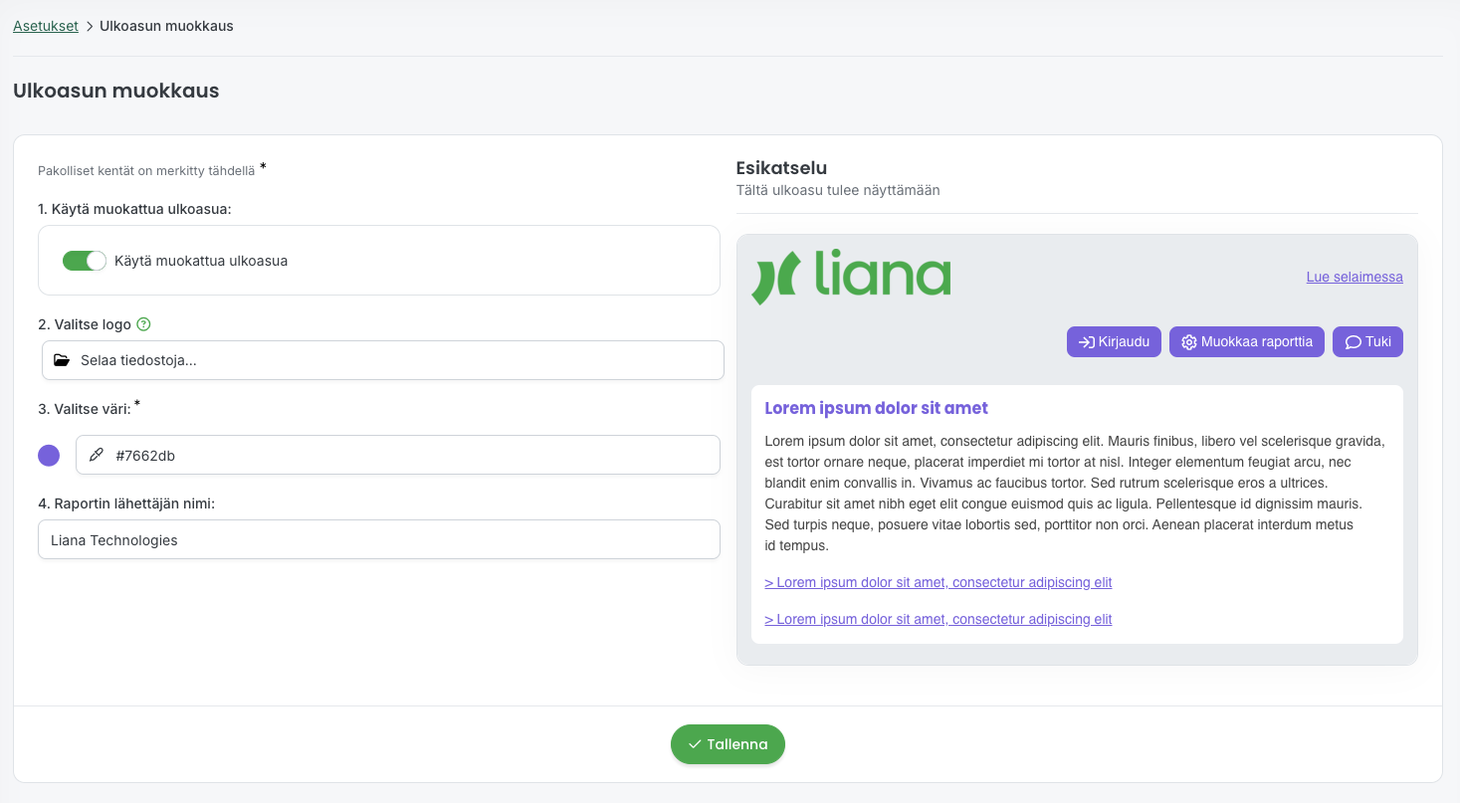Image resolution: width=1460 pixels, height=803 pixels.
Task: Click the green help icon beside Valitse logo
Action: coord(144,324)
